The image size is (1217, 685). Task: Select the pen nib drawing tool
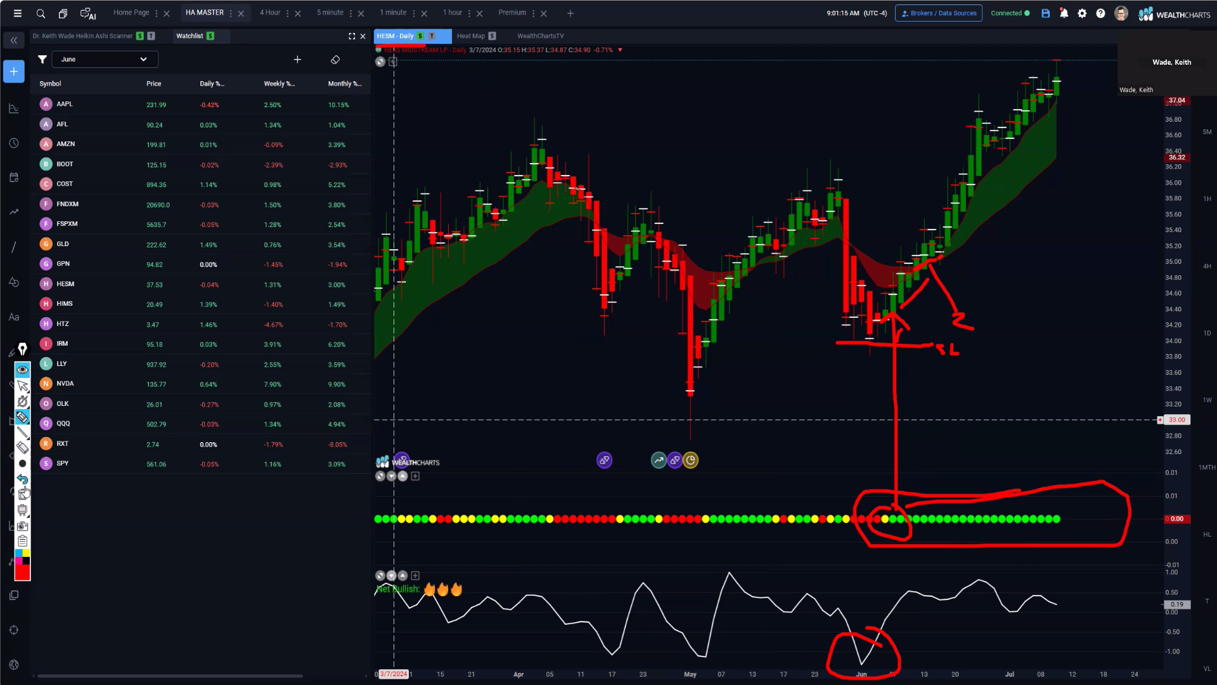tap(22, 349)
